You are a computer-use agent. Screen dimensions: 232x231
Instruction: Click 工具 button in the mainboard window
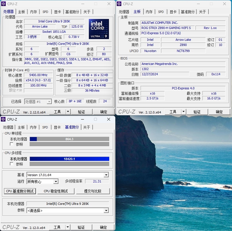pyautogui.click(x=173, y=112)
